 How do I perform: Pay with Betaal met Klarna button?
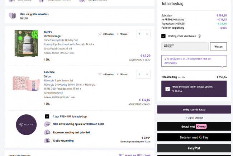(194, 127)
